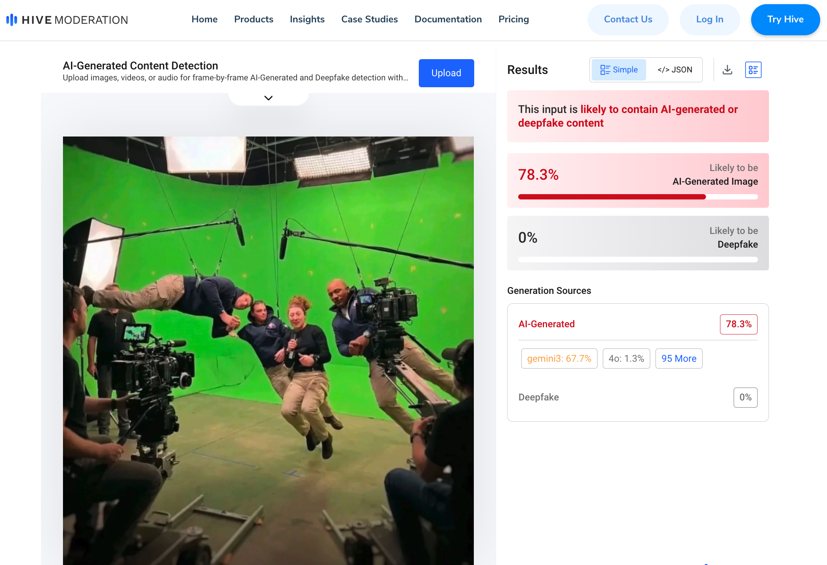Viewport: 827px width, 565px height.
Task: Click the Hive Moderation logo icon
Action: pos(11,20)
